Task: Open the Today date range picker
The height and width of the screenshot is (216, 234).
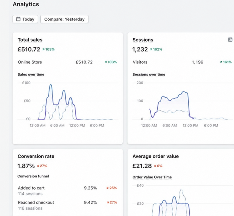Action: click(x=25, y=19)
